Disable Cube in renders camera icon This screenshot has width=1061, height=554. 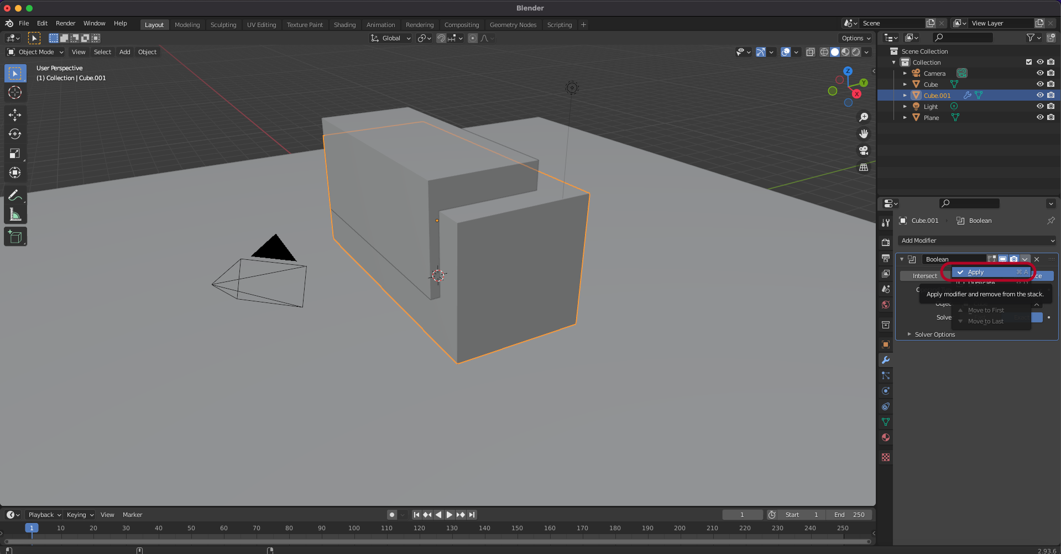tap(1051, 84)
